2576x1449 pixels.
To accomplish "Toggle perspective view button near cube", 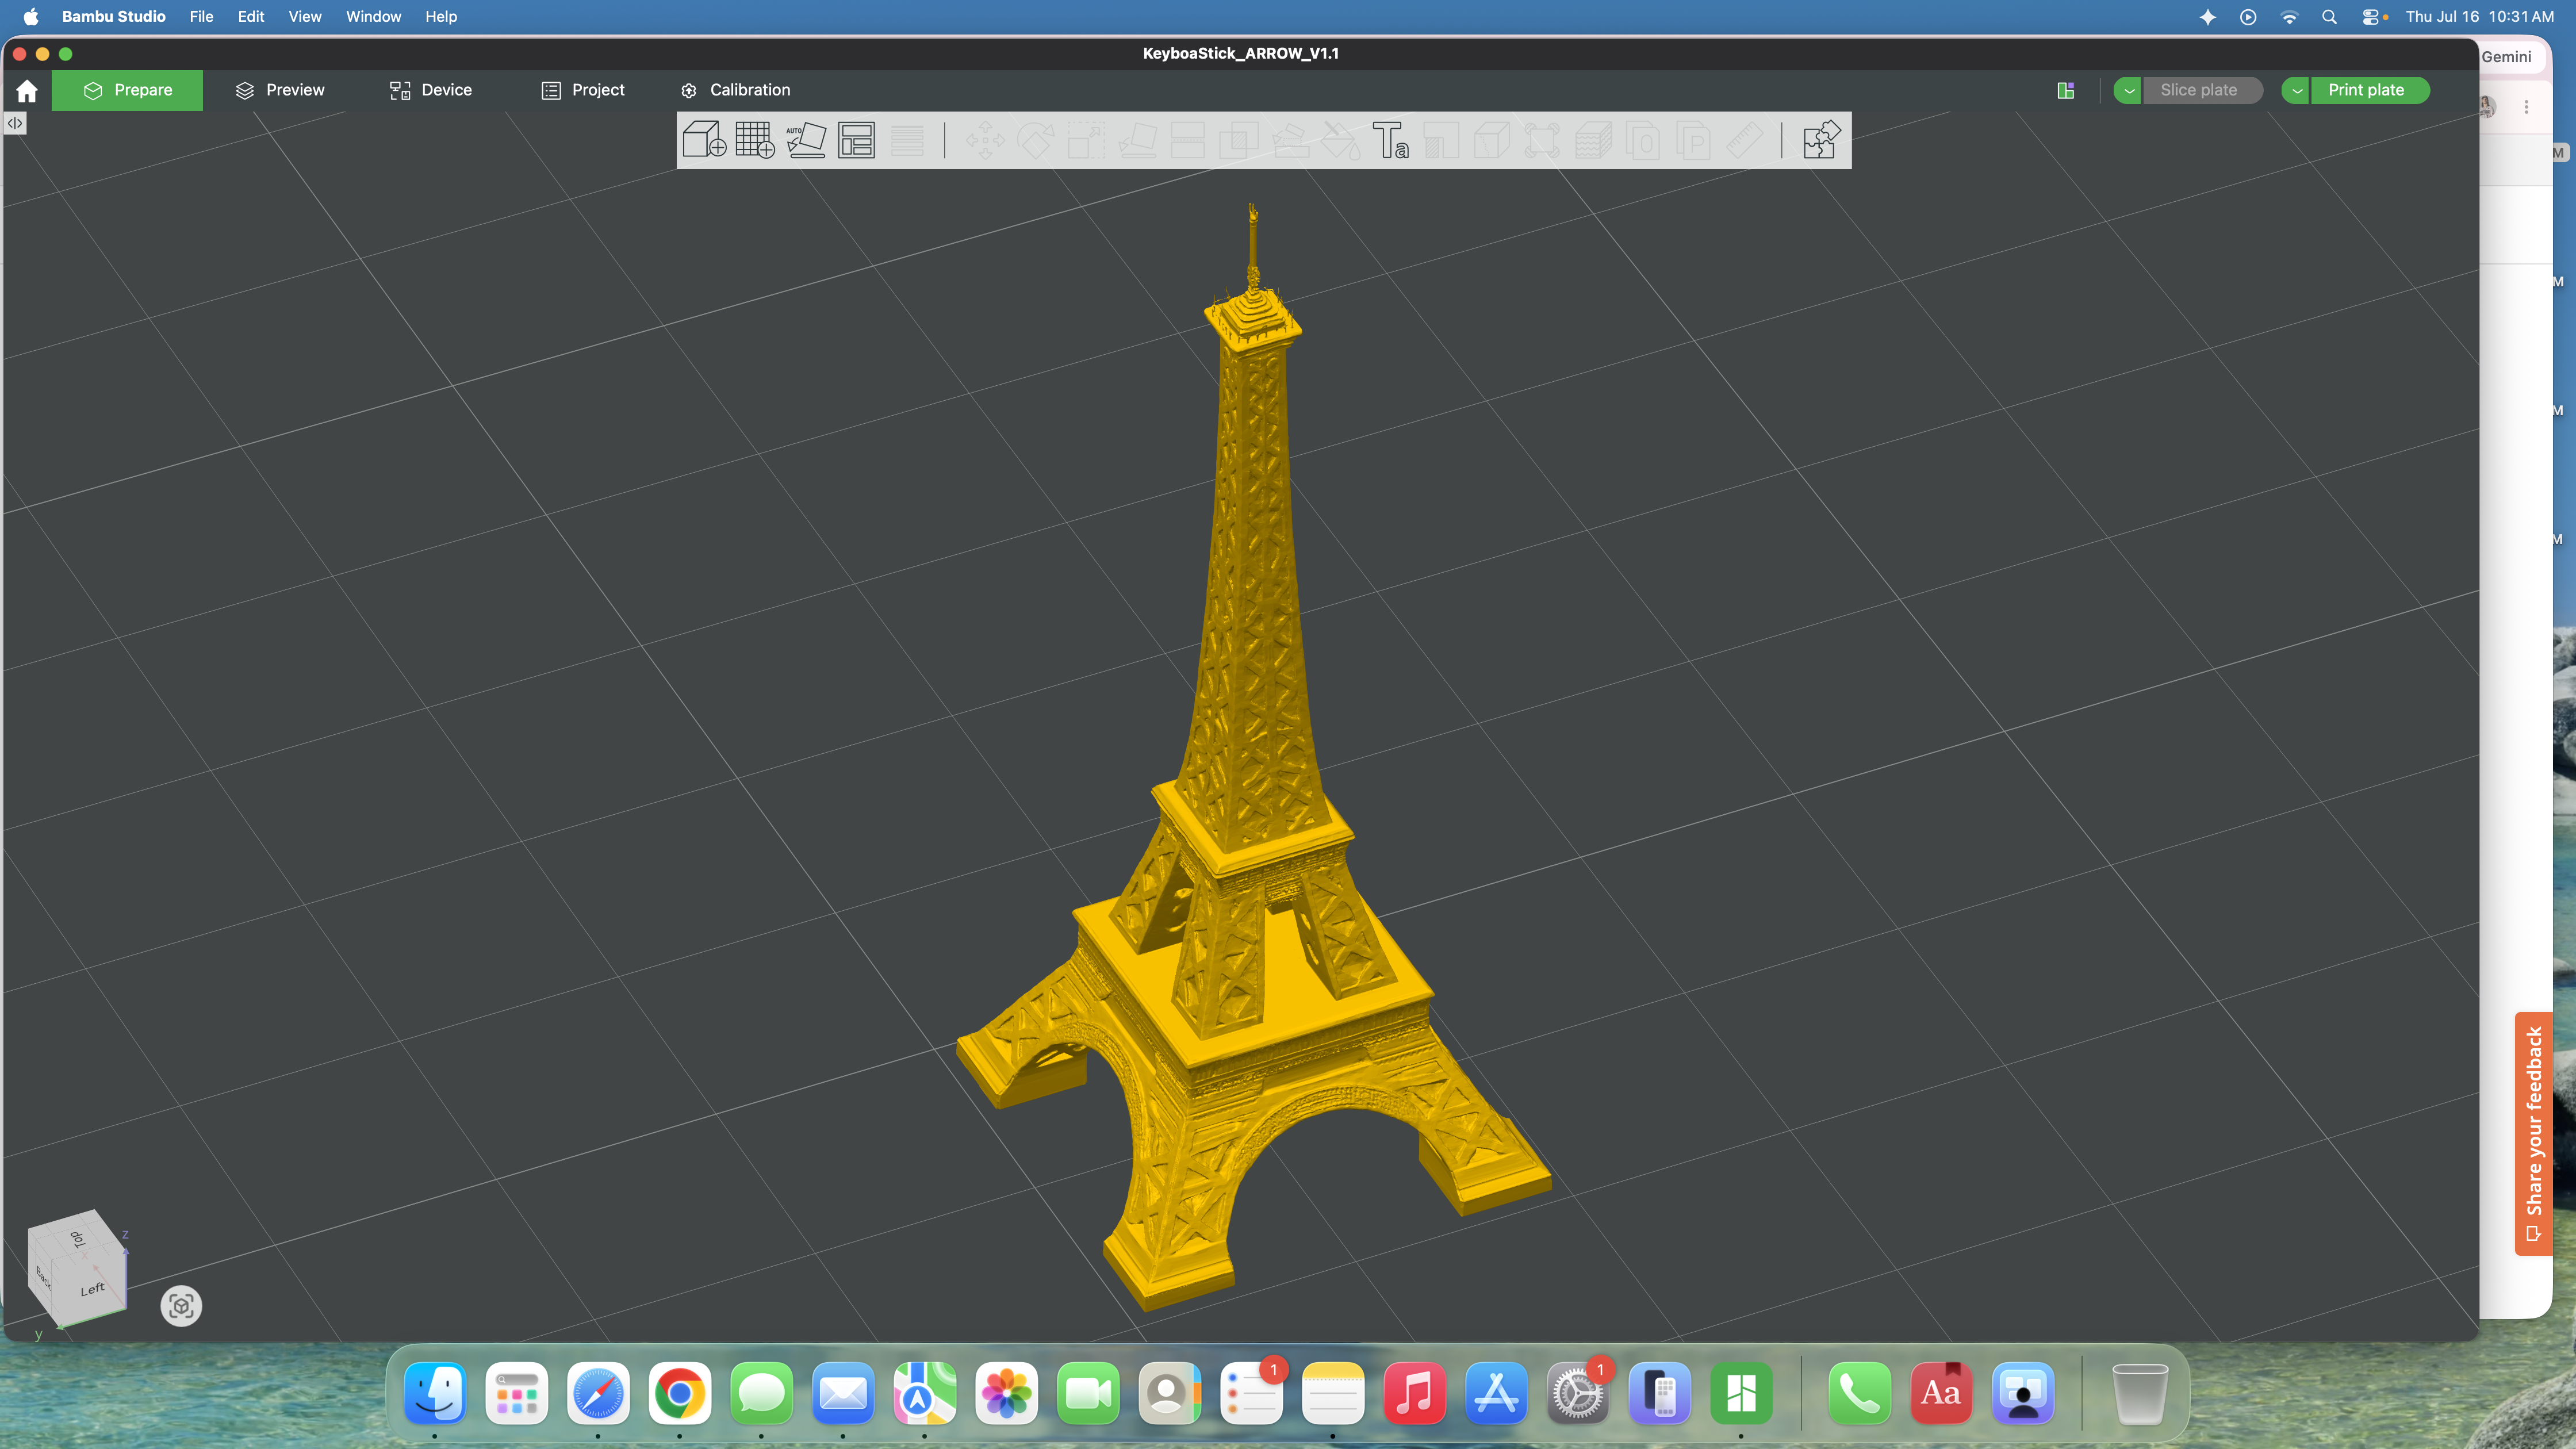I will coord(181,1306).
